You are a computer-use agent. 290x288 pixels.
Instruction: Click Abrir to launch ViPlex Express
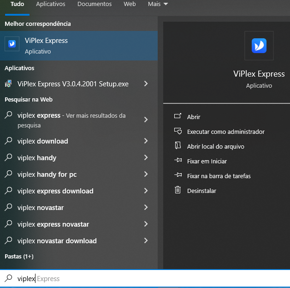[194, 117]
